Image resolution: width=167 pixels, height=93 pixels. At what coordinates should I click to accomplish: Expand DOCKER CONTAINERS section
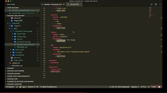(16, 71)
